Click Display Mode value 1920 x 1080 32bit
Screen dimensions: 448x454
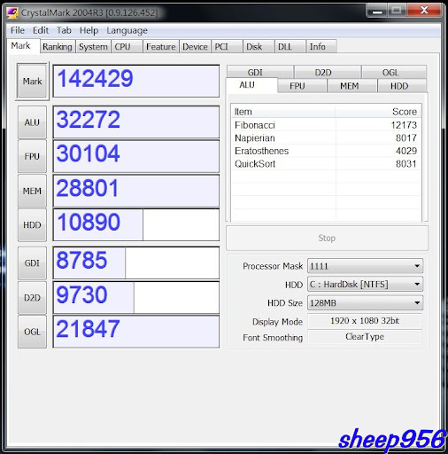pos(365,321)
